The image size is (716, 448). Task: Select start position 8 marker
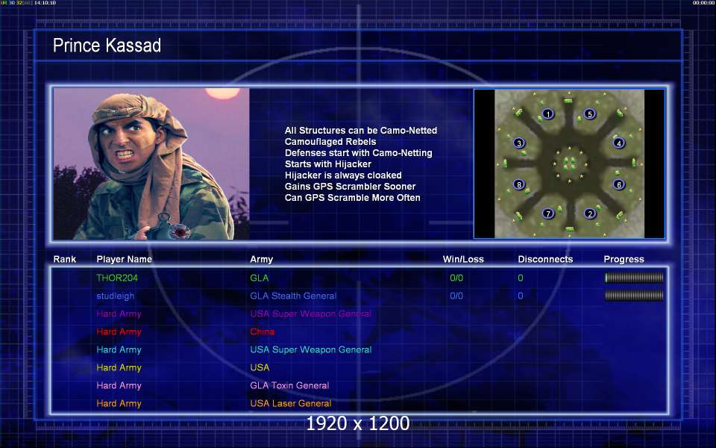coord(519,184)
